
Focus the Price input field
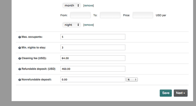[143, 15]
